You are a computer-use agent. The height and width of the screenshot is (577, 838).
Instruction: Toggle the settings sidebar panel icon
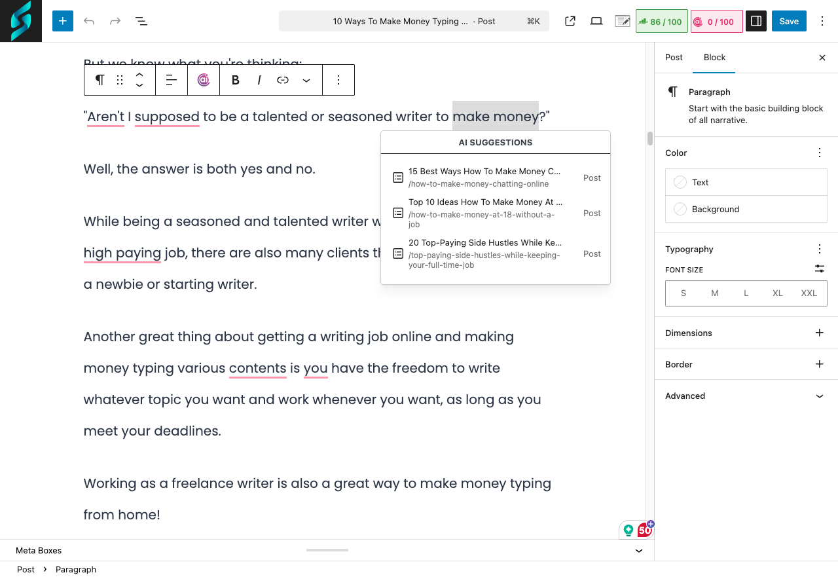click(756, 21)
